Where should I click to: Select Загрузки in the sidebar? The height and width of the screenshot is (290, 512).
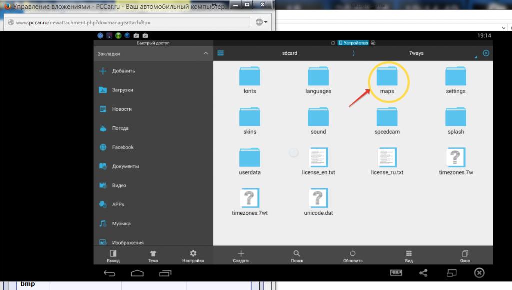pyautogui.click(x=122, y=90)
